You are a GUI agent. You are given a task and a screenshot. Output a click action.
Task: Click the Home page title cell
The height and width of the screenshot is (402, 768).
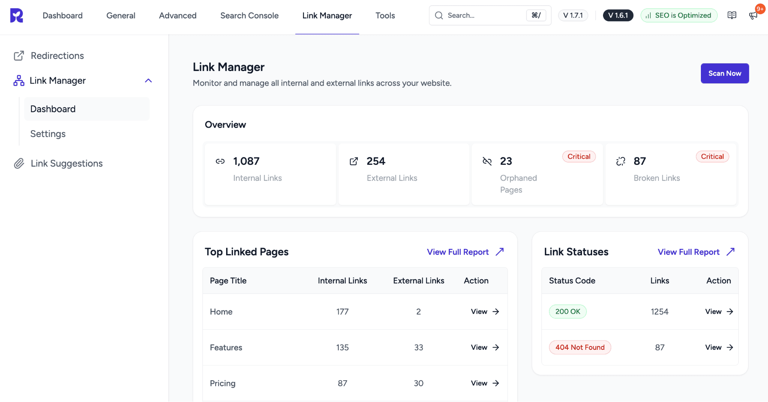221,312
